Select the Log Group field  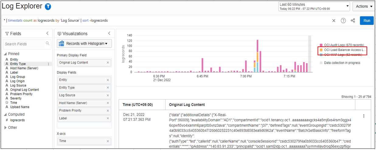pyautogui.click(x=18, y=77)
